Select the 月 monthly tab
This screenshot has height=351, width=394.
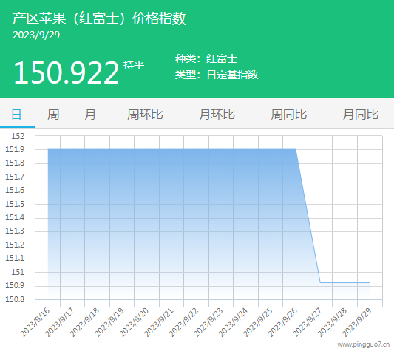coord(90,115)
